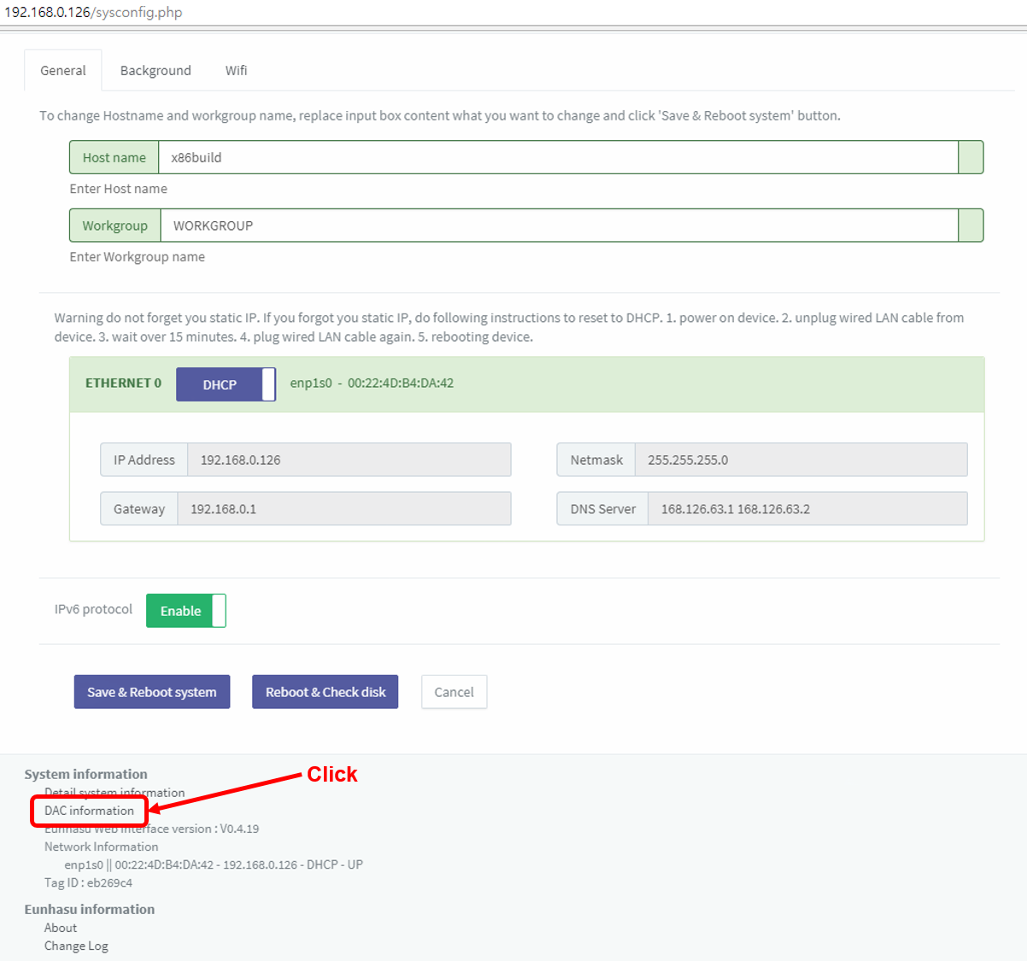Open the About link

(61, 928)
